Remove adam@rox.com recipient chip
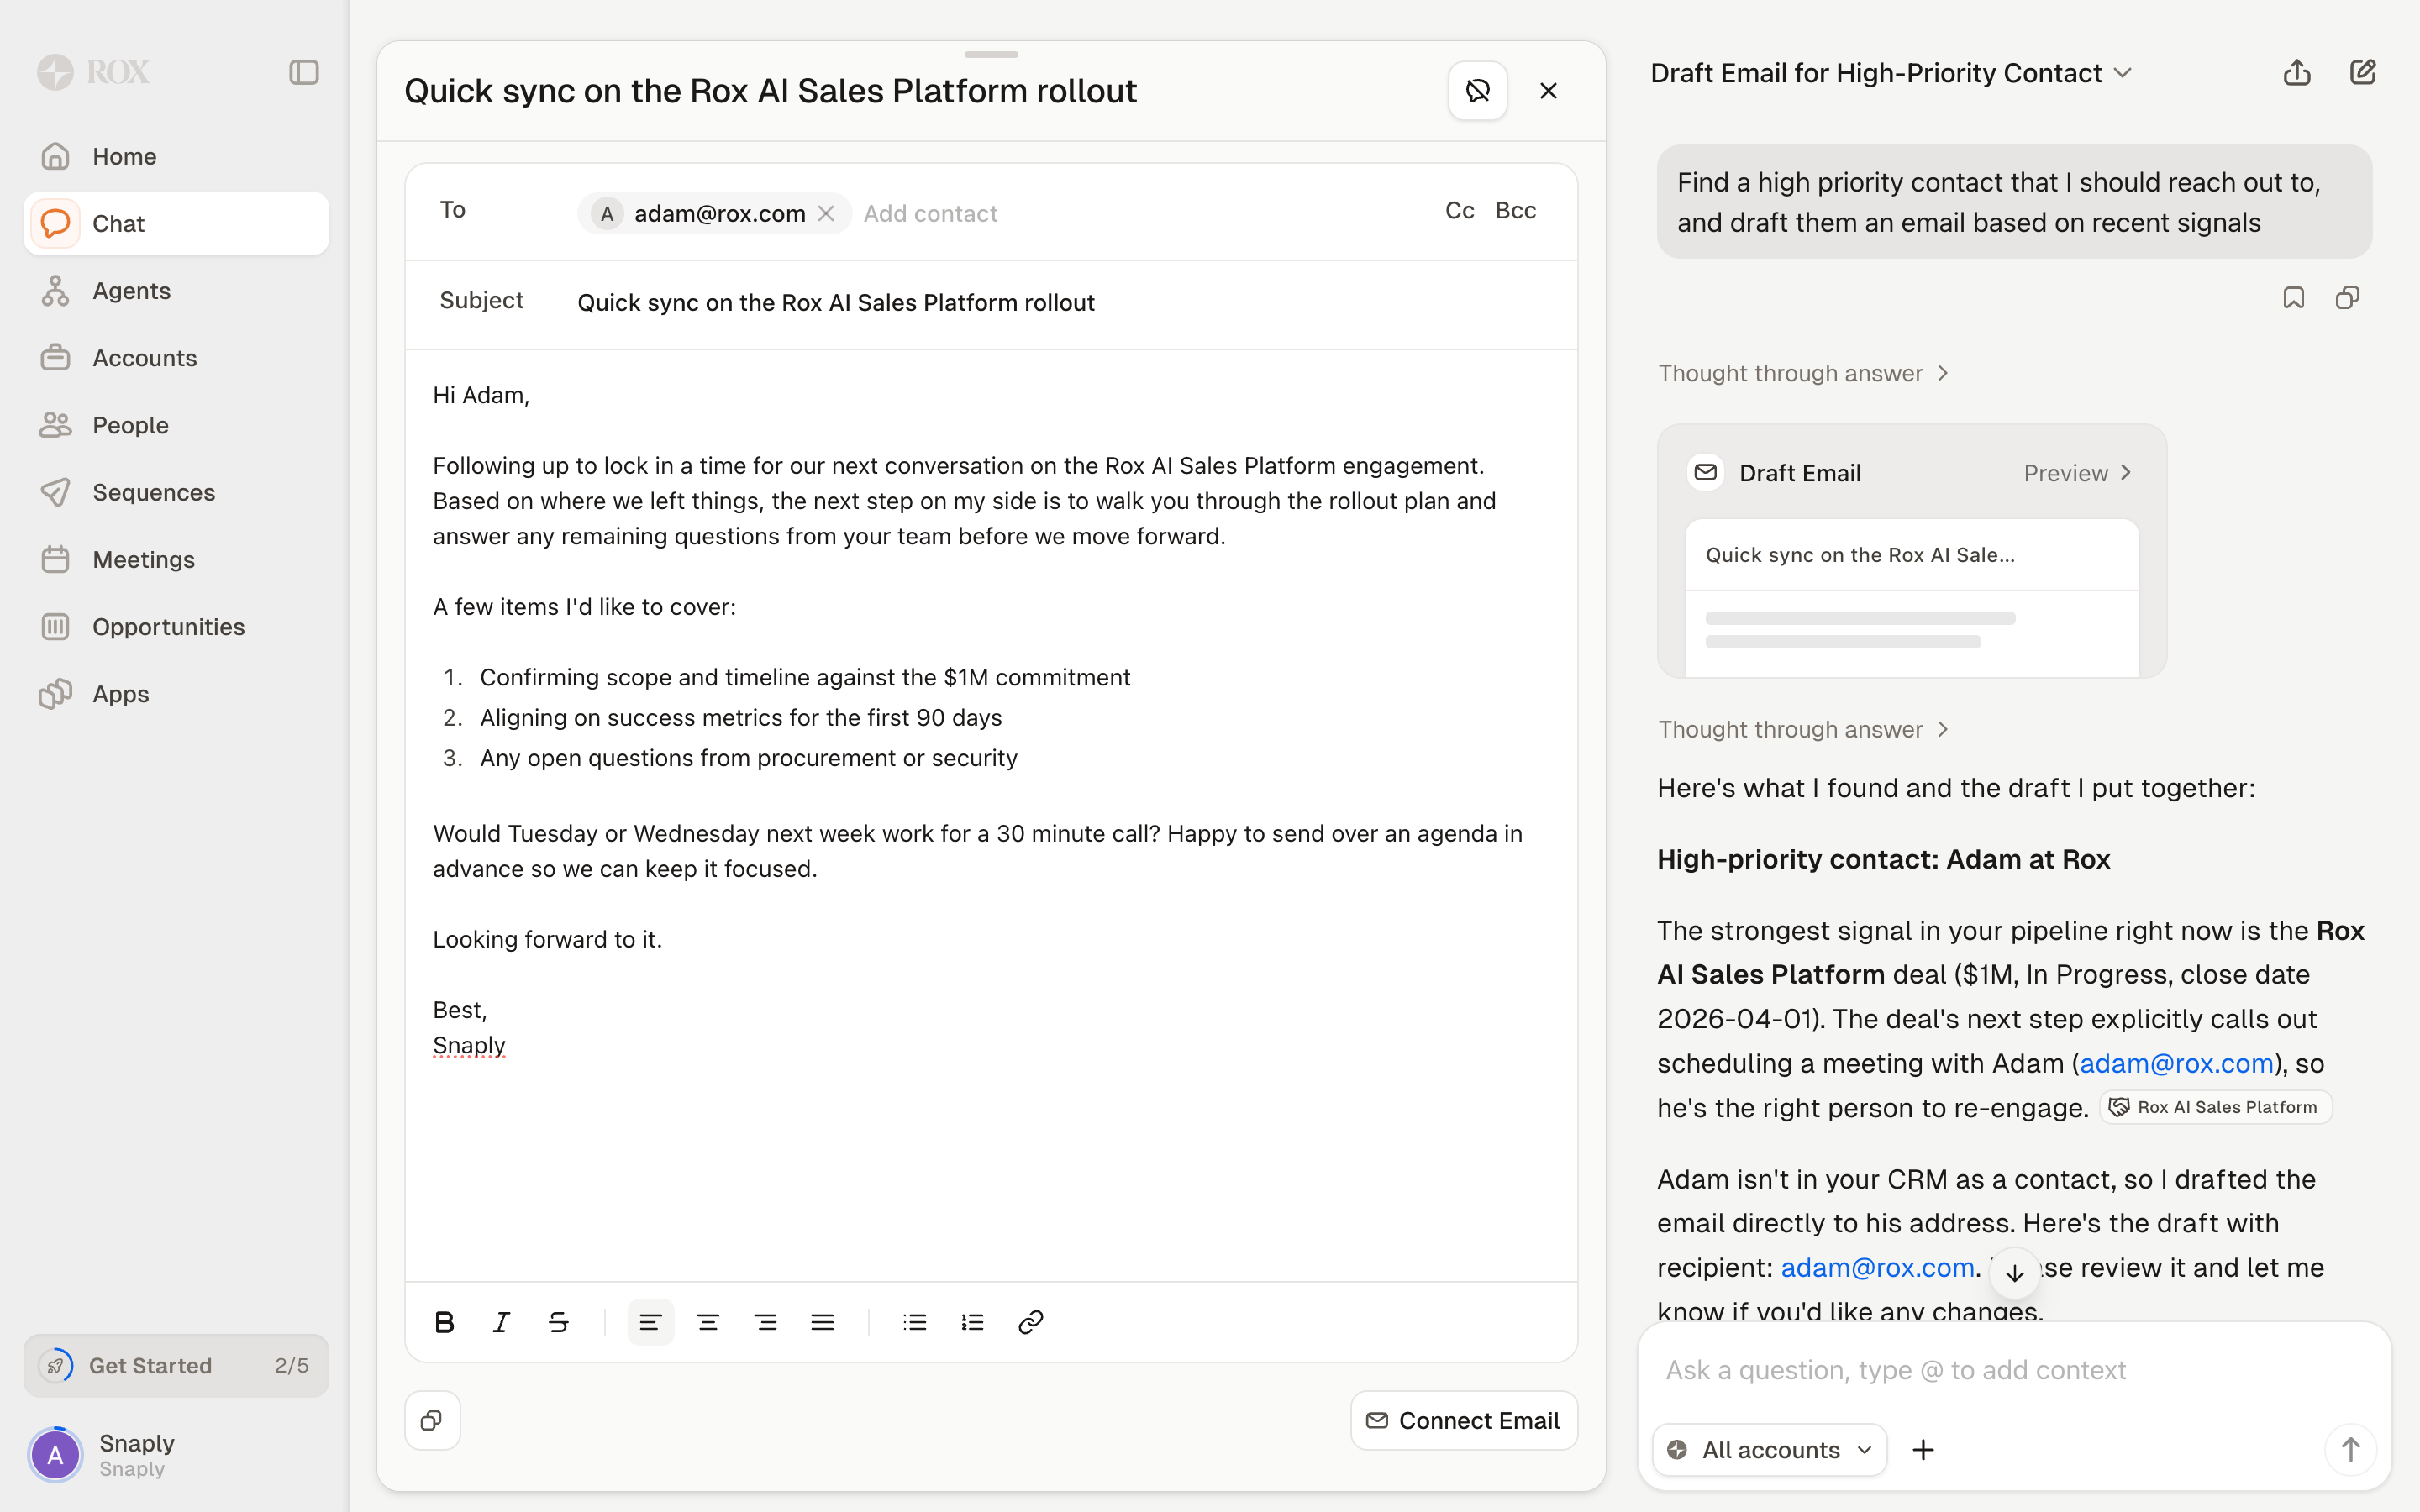This screenshot has width=2420, height=1512. pyautogui.click(x=826, y=213)
